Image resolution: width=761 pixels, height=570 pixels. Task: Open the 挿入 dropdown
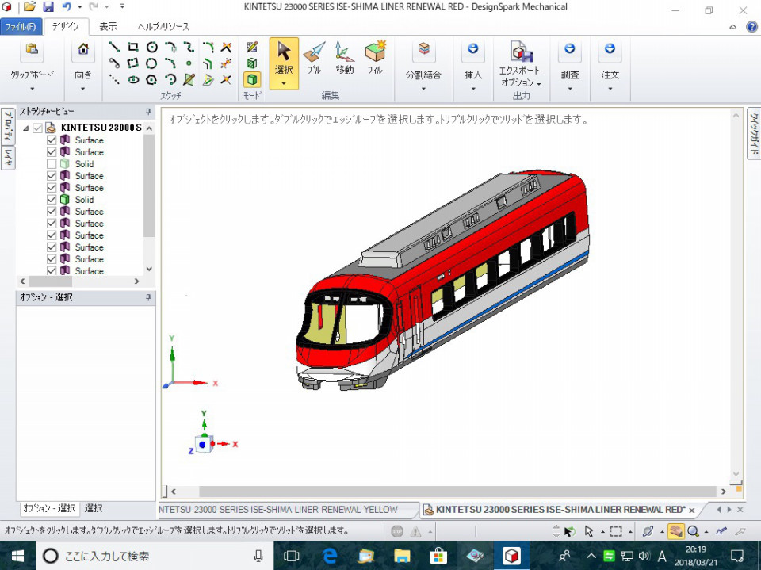[x=473, y=89]
